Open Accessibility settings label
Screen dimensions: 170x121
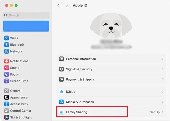[x=19, y=104]
